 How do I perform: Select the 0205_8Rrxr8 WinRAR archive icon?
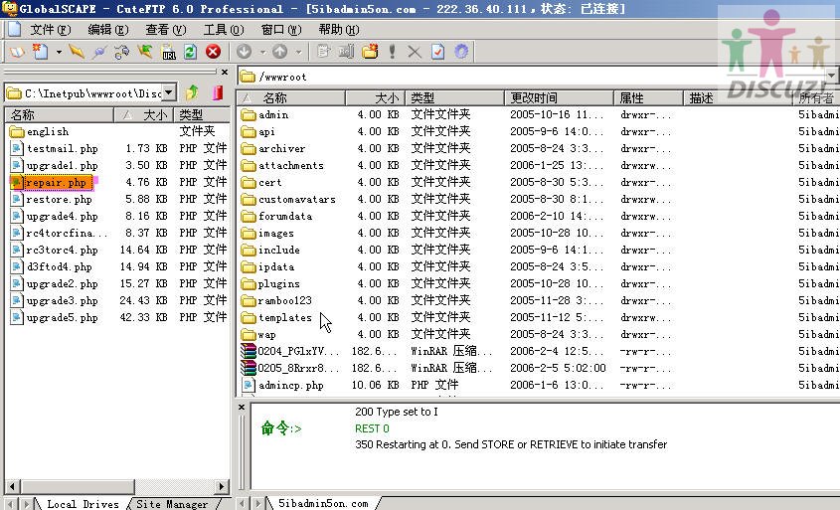click(x=249, y=368)
